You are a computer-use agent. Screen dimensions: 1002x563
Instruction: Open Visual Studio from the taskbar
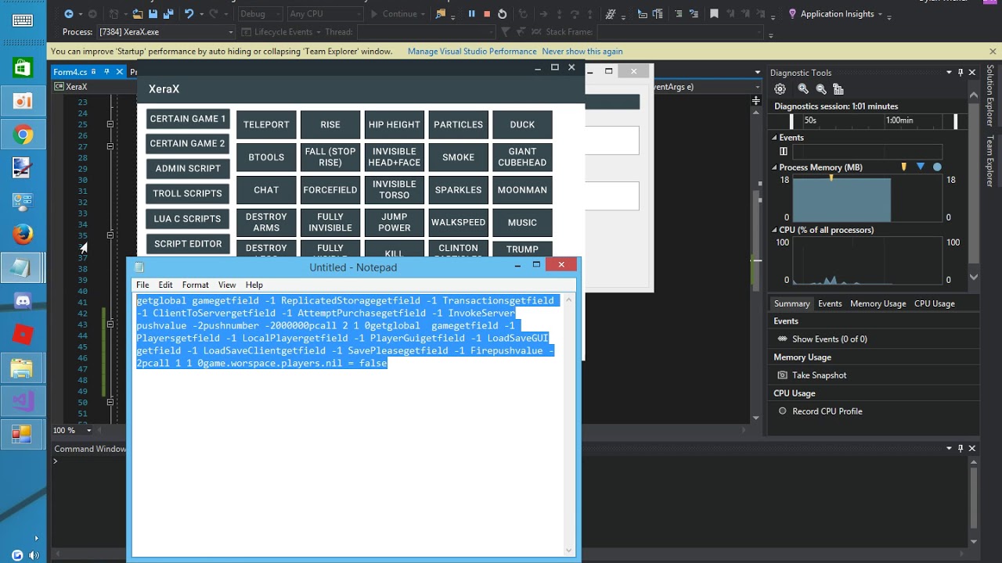pos(23,401)
